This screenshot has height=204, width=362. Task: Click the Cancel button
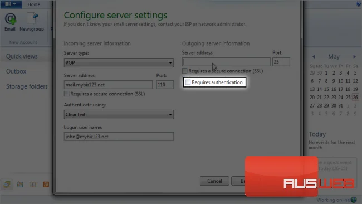coord(214,181)
